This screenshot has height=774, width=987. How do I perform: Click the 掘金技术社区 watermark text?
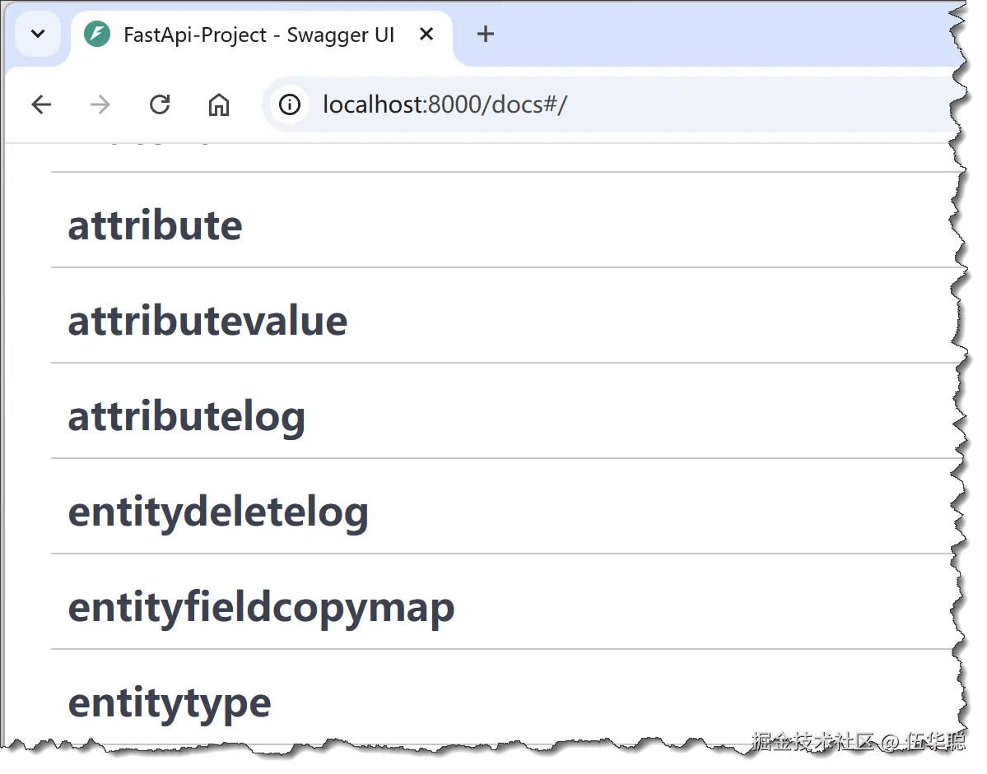click(812, 741)
